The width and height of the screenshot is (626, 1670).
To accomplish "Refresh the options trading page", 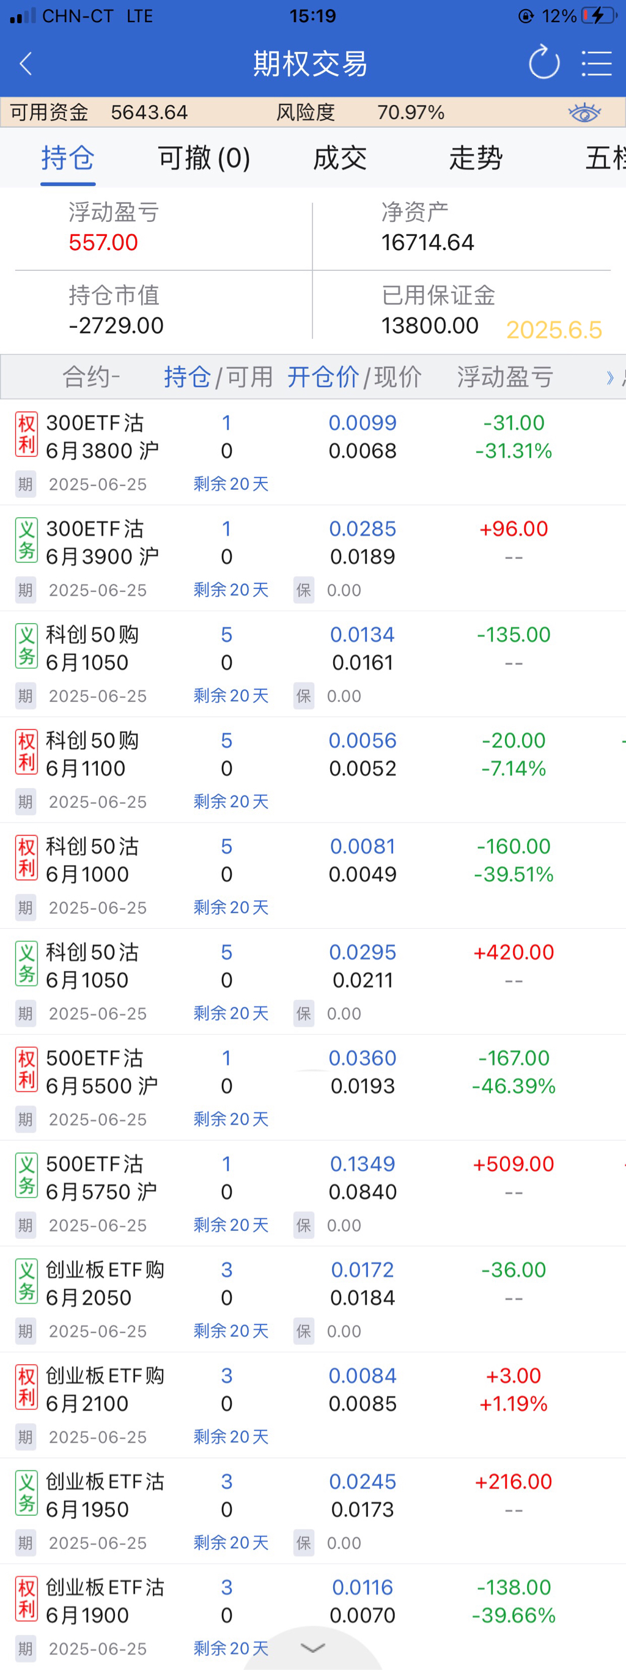I will coord(543,63).
